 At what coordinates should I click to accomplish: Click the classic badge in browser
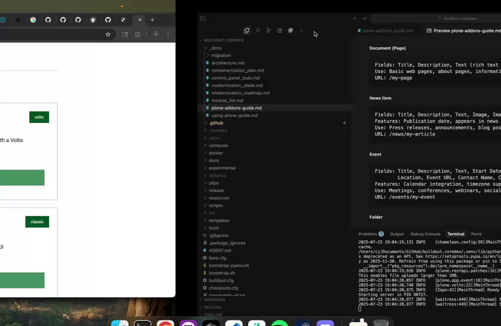tap(37, 222)
